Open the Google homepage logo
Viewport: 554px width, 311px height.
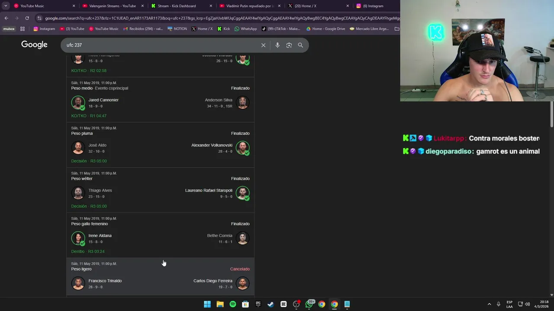(x=34, y=45)
